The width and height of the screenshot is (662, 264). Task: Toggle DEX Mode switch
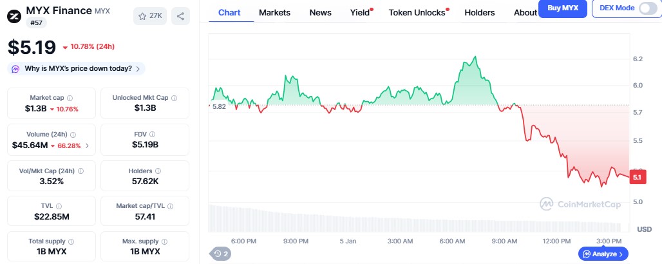(647, 8)
